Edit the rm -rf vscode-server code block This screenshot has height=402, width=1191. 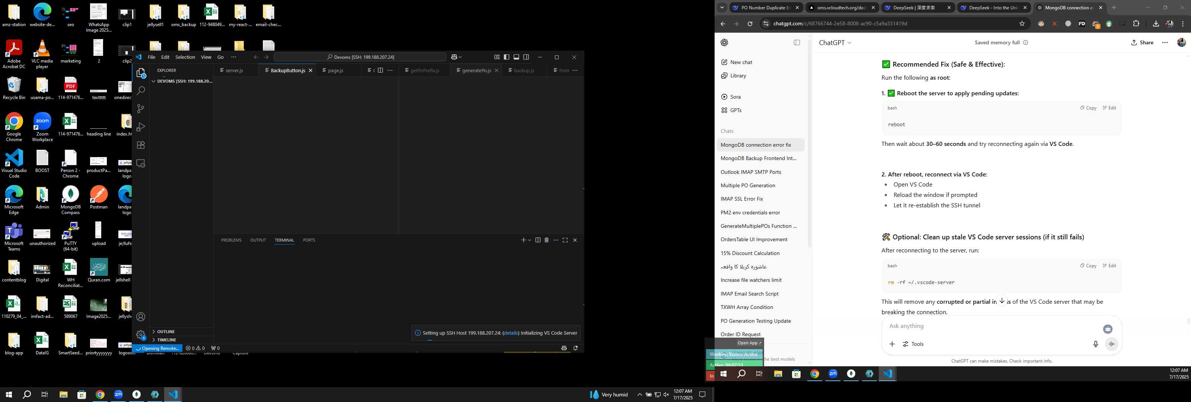coord(1109,266)
